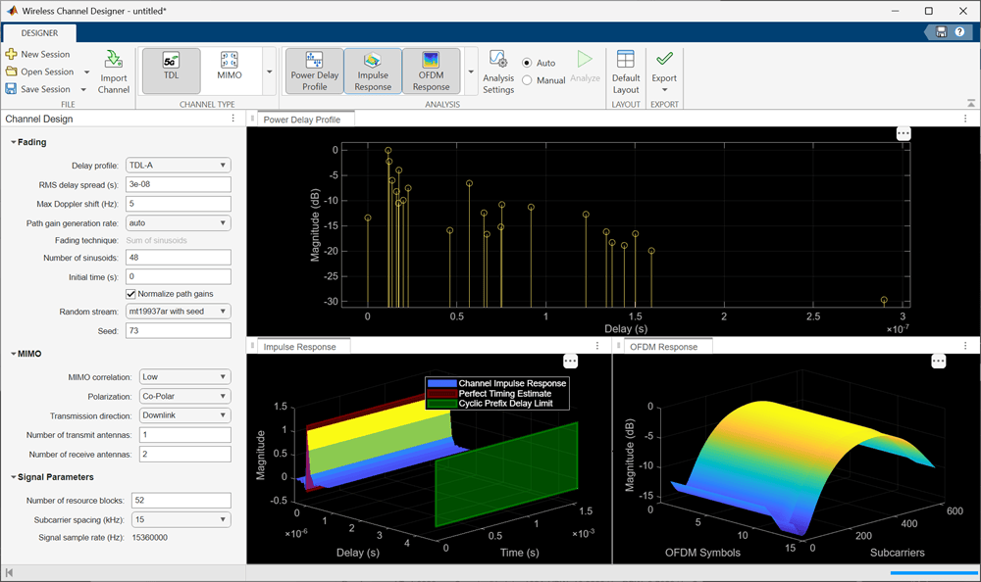
Task: Select the MIMO channel type
Action: [x=229, y=71]
